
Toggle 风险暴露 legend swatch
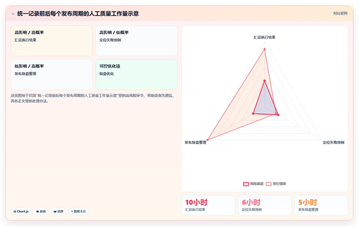[x=246, y=184]
